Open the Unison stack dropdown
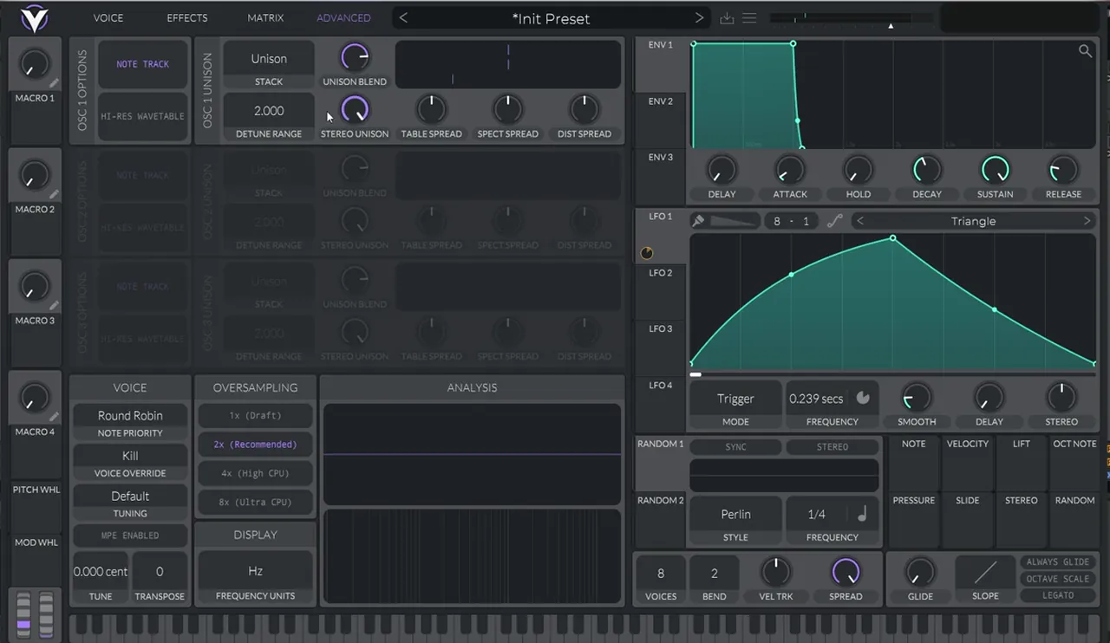This screenshot has width=1110, height=643. coord(269,59)
